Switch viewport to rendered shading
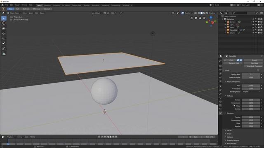 [x=207, y=13]
